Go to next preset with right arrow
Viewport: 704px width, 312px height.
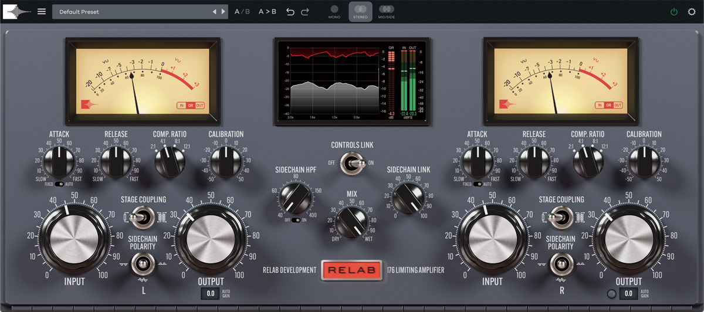click(224, 12)
